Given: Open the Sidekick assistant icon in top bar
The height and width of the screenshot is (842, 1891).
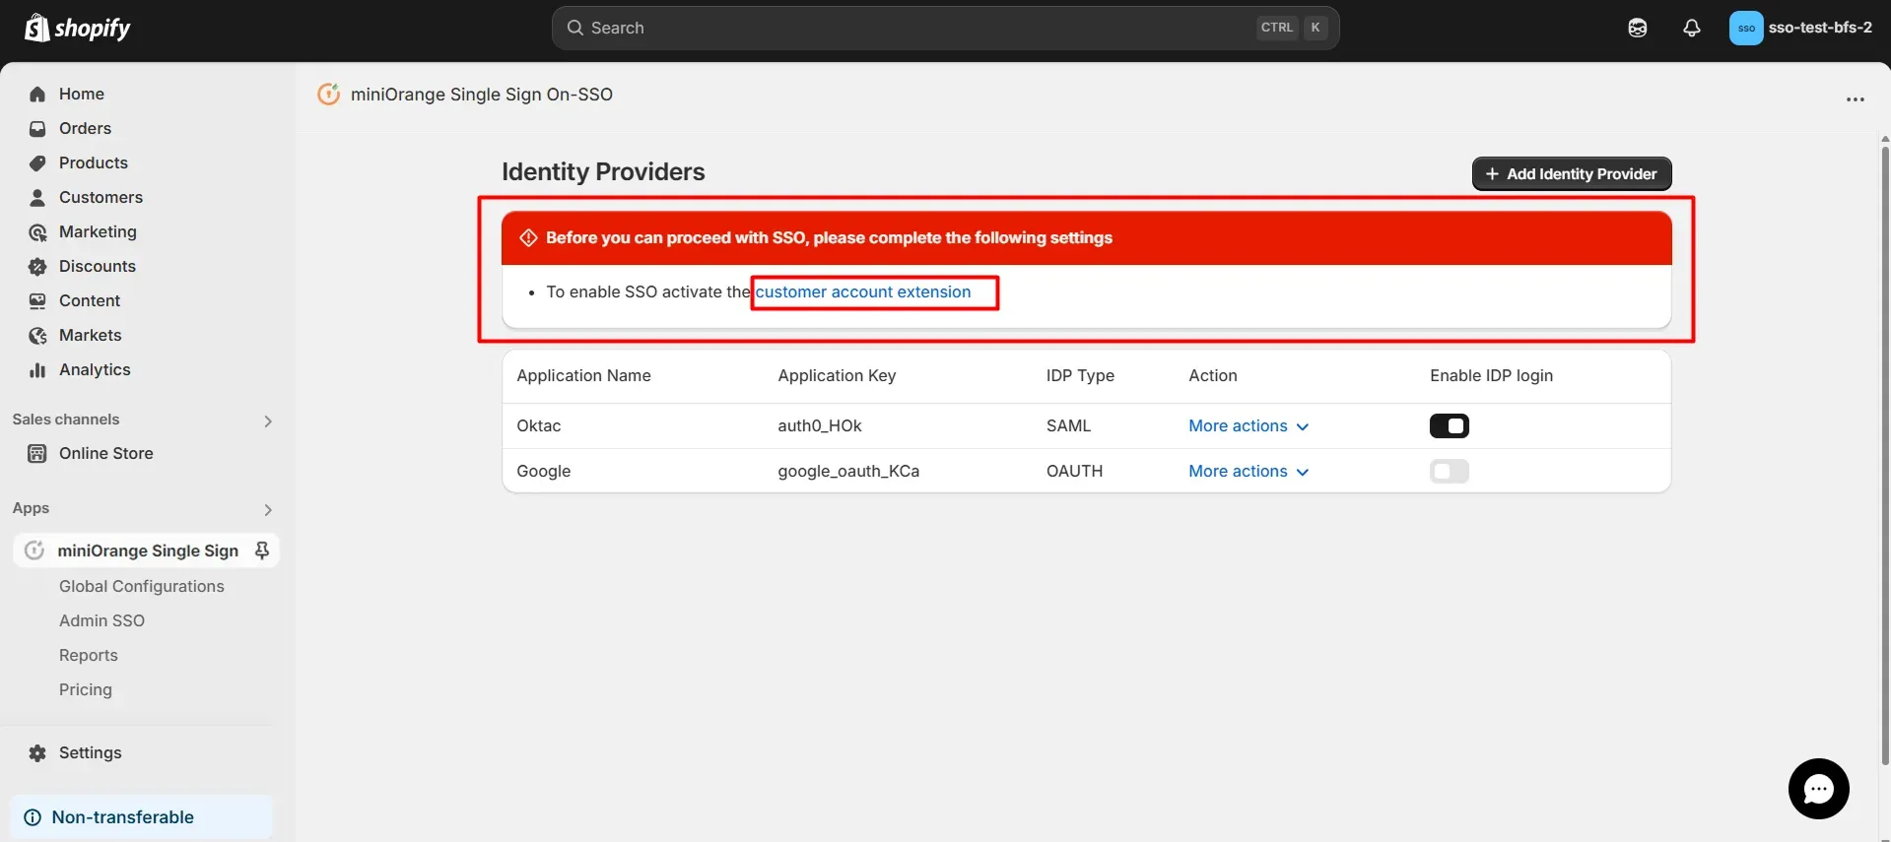Looking at the screenshot, I should coord(1638,28).
